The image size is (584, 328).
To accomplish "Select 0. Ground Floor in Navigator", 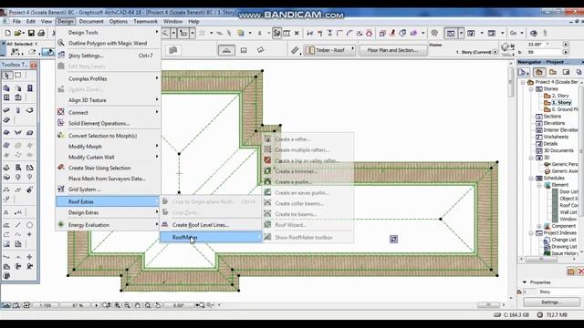I will point(565,109).
